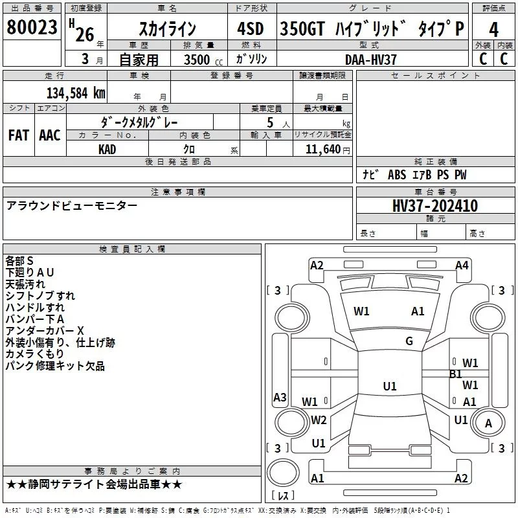Click air conditioner type AAC

click(x=50, y=135)
